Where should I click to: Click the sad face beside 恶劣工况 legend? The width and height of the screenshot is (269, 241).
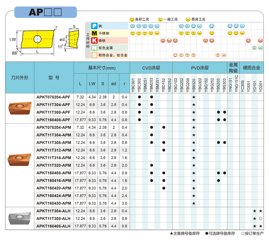(x=188, y=19)
